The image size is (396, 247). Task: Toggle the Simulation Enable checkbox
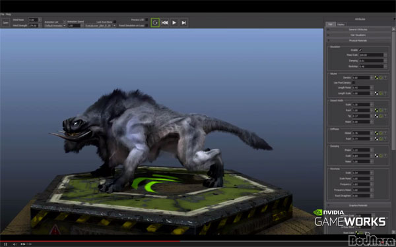pos(360,50)
